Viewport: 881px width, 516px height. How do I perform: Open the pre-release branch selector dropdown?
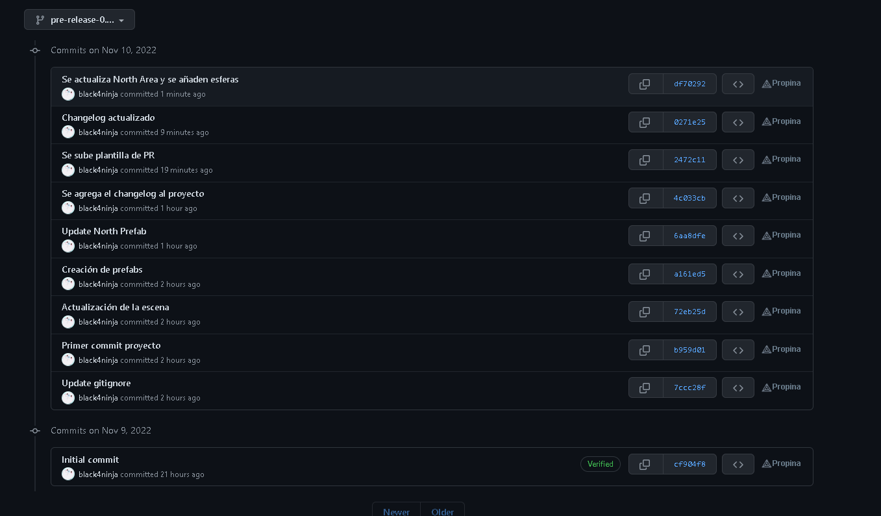click(x=79, y=19)
